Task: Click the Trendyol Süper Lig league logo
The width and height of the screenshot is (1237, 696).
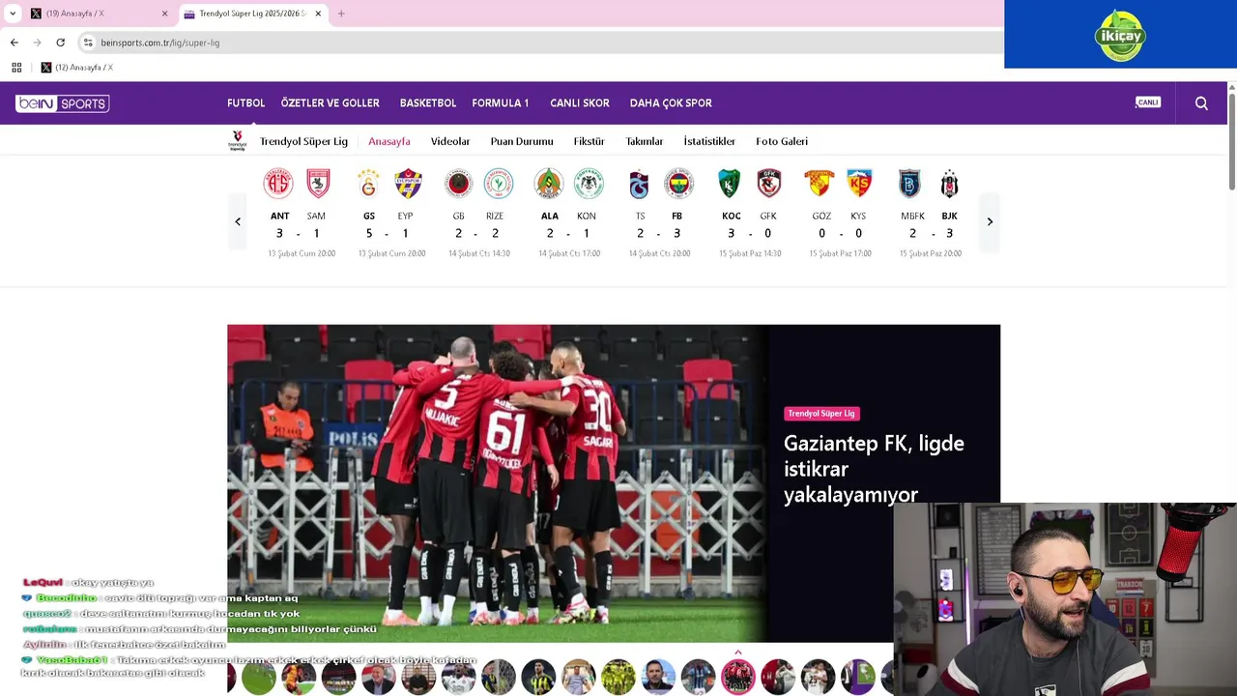Action: click(237, 141)
